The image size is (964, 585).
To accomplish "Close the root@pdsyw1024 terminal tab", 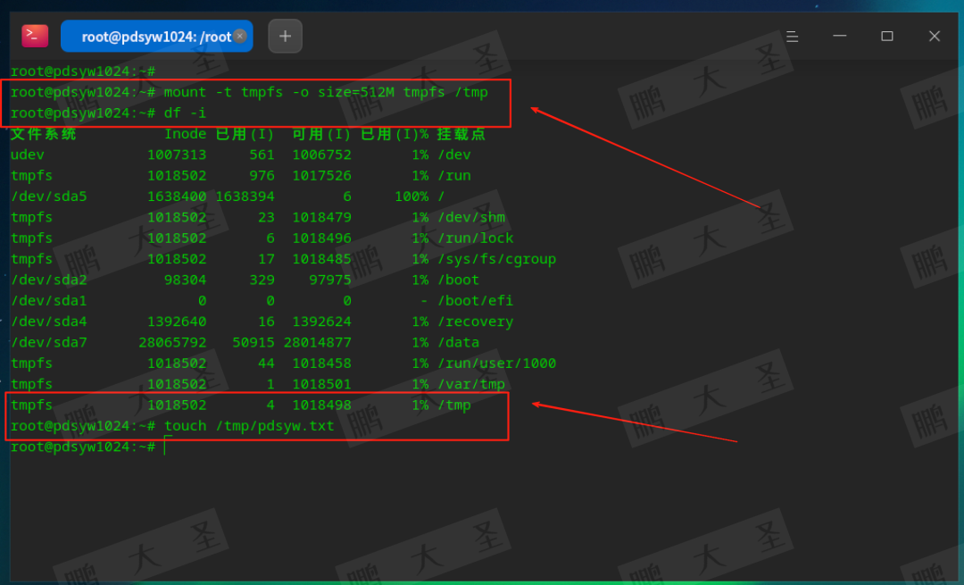I will point(240,37).
